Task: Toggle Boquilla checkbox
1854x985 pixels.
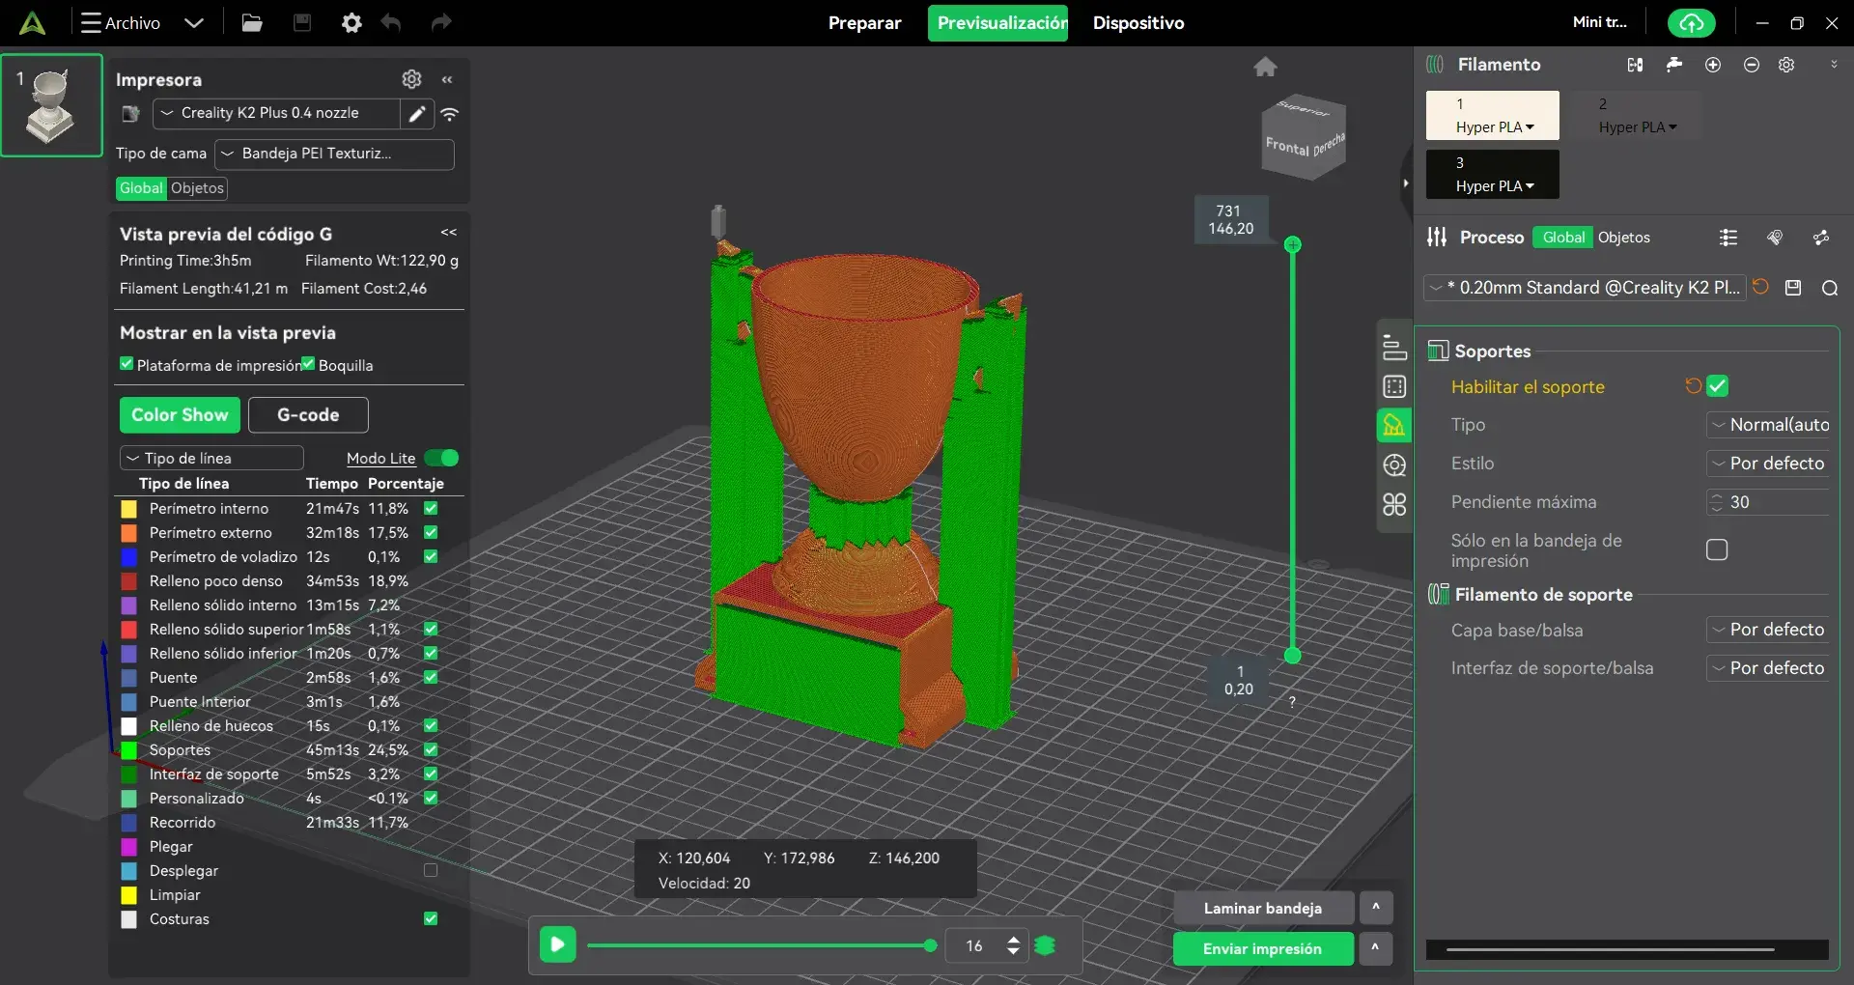Action: 308,364
